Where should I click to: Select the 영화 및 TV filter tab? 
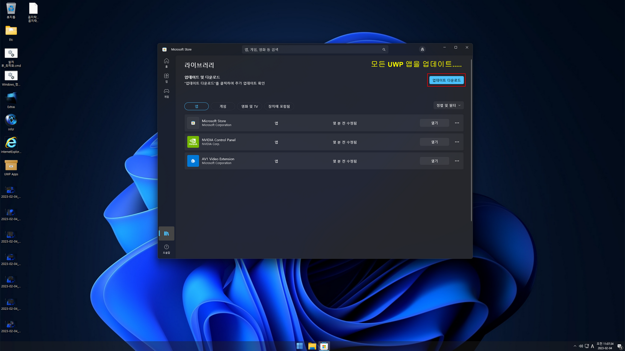[x=249, y=106]
